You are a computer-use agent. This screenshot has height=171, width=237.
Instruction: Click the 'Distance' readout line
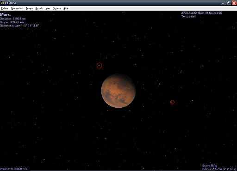(x=13, y=19)
